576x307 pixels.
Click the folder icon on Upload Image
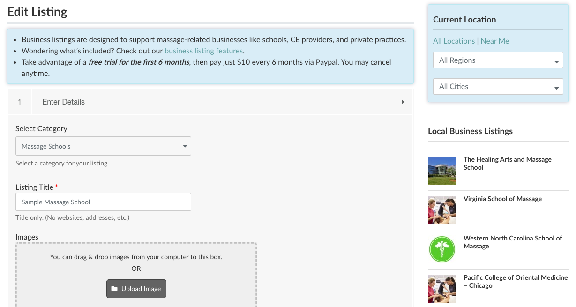(x=114, y=289)
